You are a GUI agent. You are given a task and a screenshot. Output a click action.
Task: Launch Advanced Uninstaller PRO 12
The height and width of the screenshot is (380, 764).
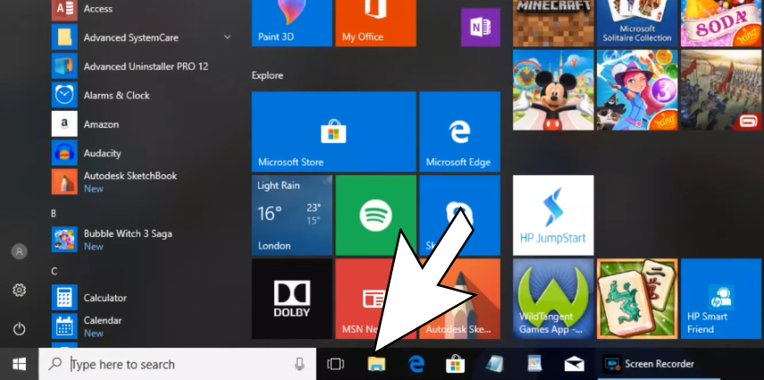pos(141,66)
